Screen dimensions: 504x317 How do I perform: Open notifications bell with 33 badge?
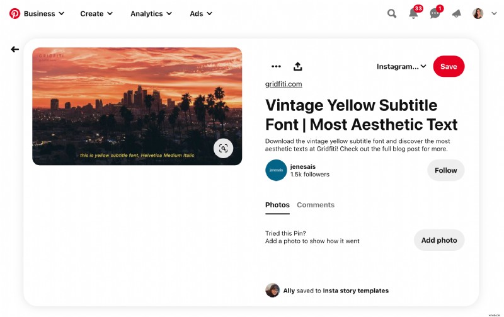click(413, 13)
